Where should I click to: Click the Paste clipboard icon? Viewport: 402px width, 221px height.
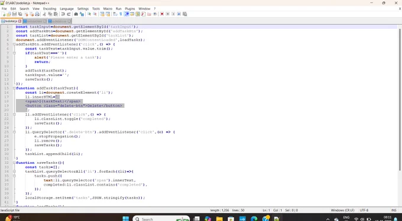coord(56,14)
